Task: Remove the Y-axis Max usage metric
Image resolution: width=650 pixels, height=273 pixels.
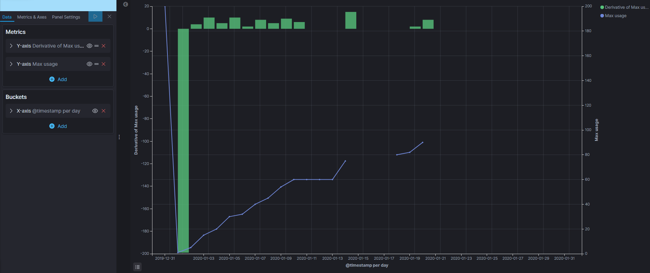Action: [x=103, y=64]
